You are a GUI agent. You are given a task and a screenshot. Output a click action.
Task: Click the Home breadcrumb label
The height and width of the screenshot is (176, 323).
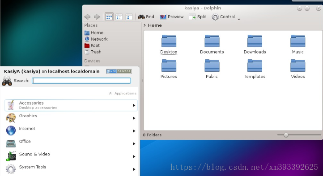155,25
